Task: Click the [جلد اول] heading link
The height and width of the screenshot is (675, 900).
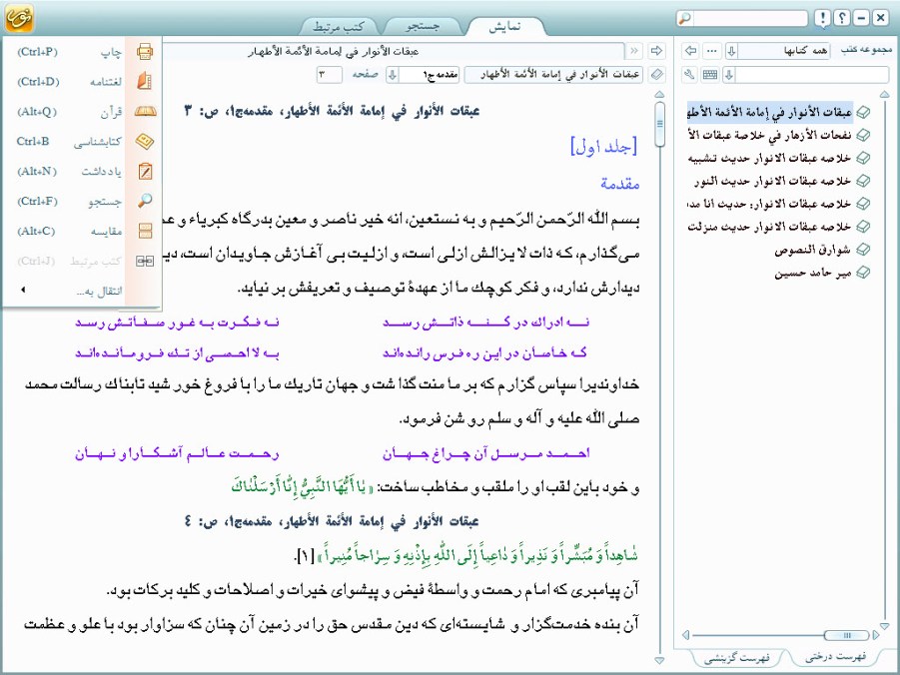Action: (x=603, y=147)
